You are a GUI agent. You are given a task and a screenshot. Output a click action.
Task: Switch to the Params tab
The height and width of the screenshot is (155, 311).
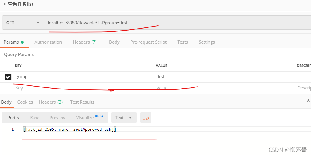point(14,42)
